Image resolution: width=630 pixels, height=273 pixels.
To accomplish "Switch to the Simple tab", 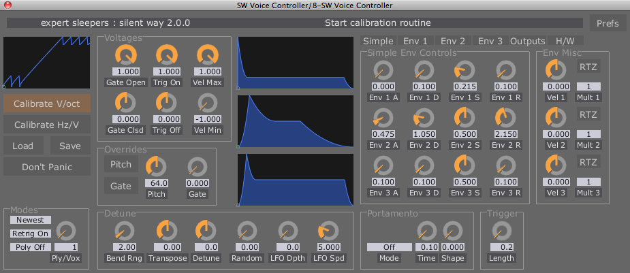I will (x=378, y=41).
